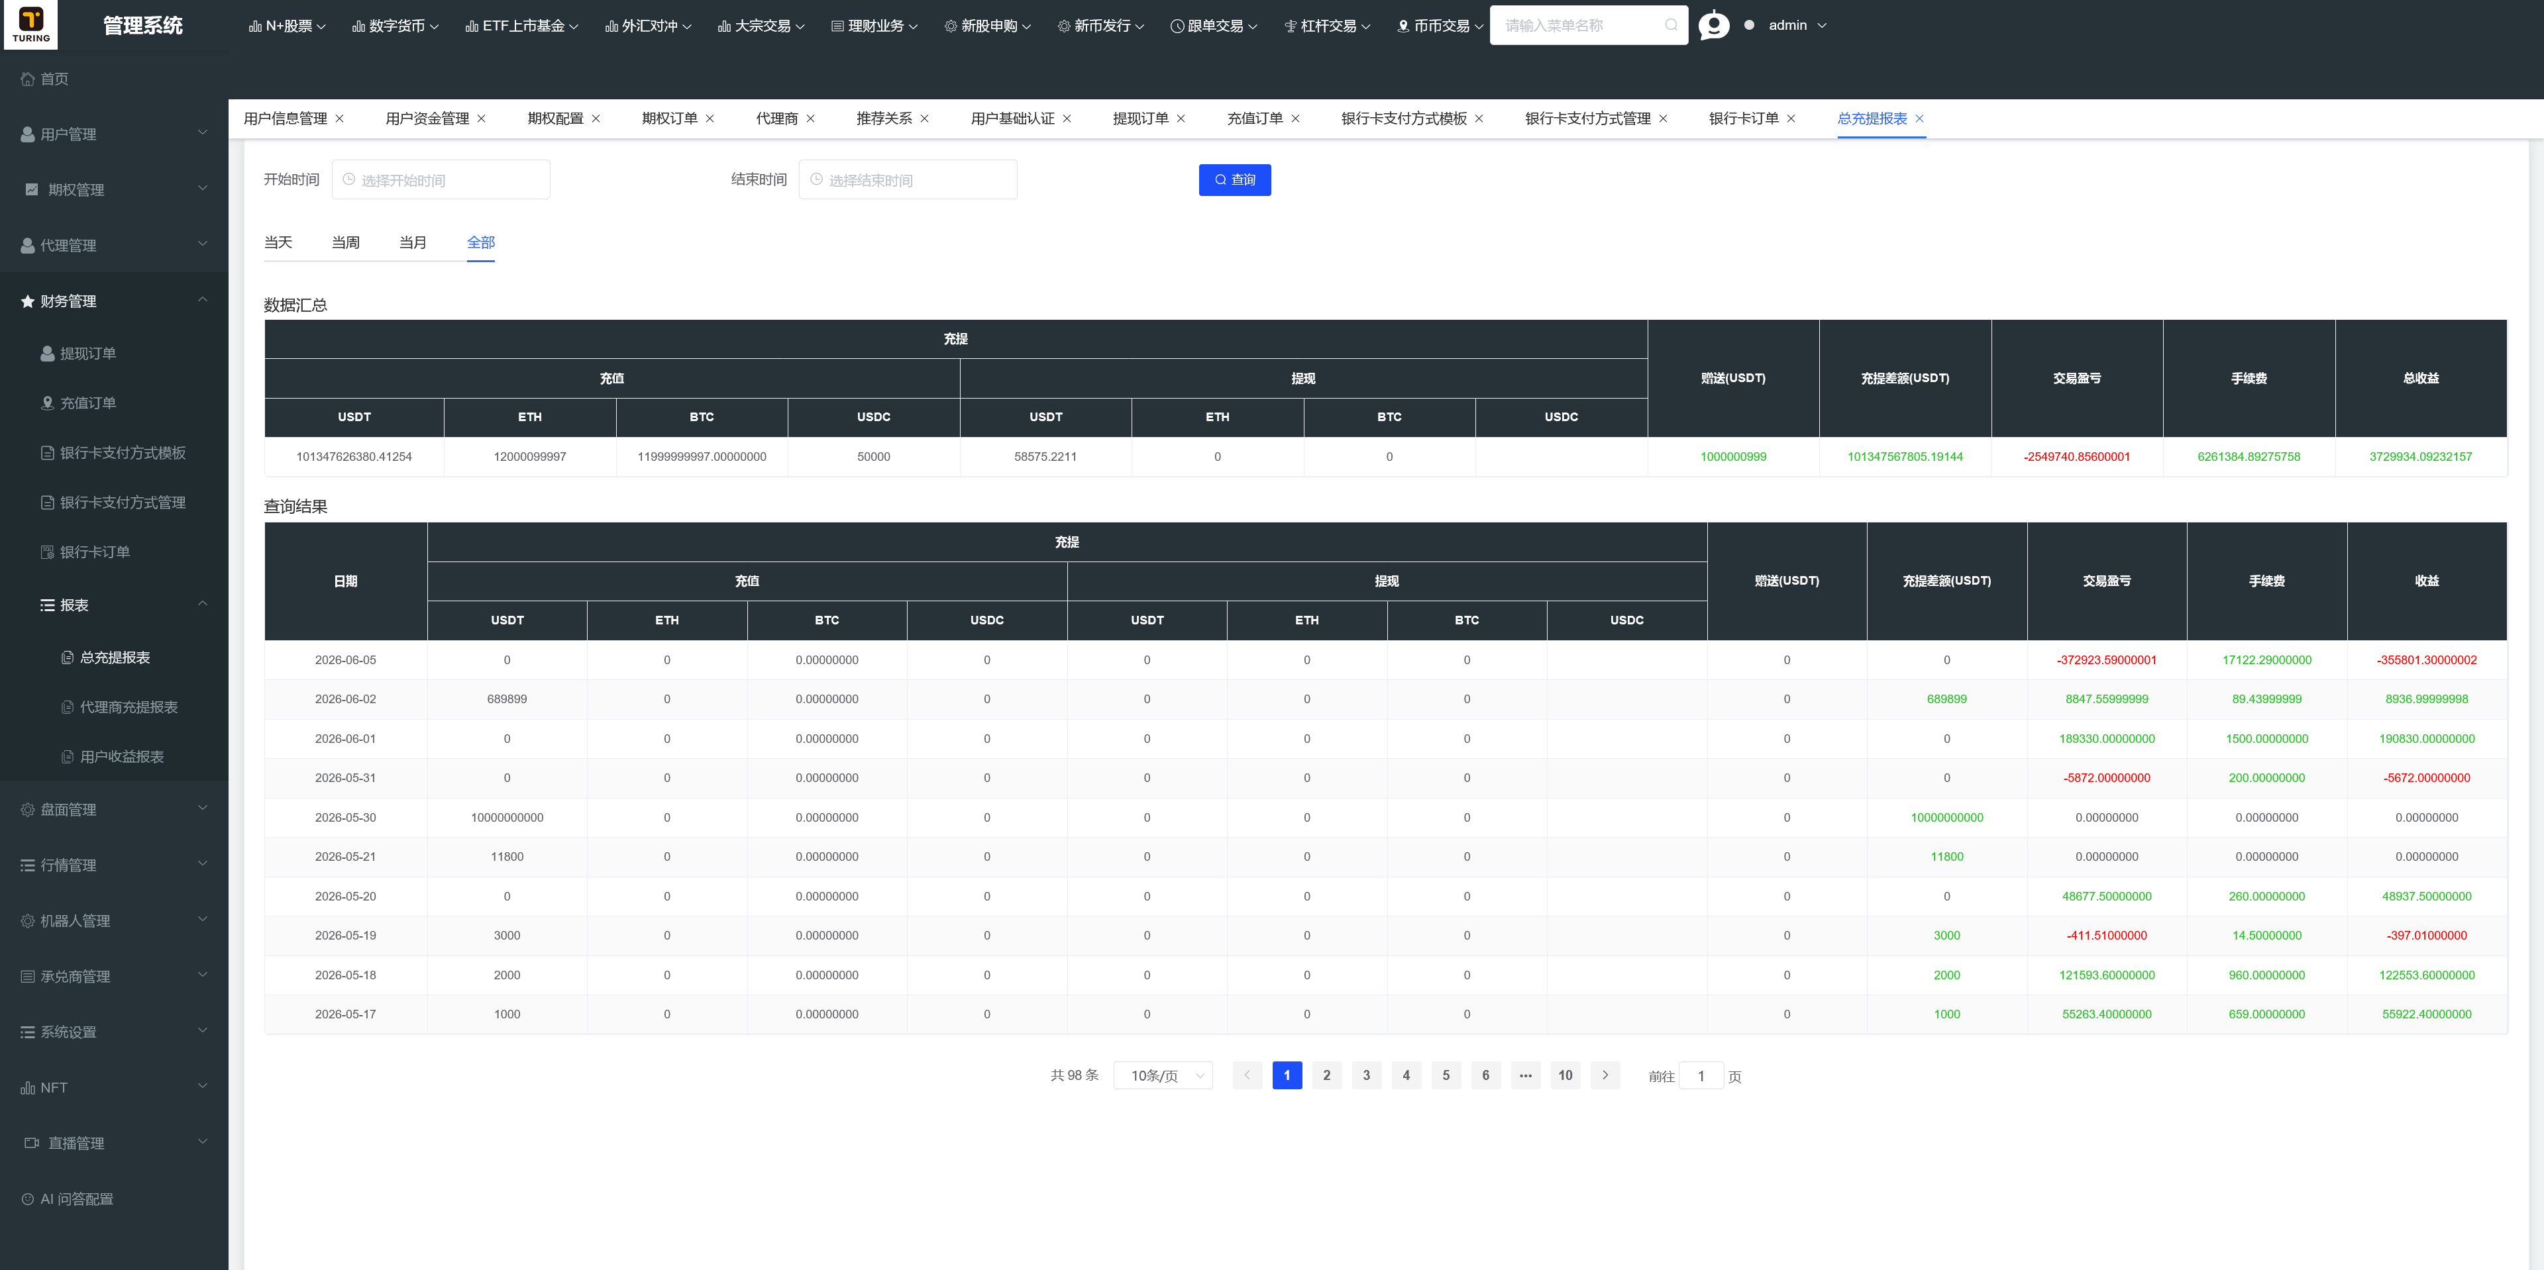The height and width of the screenshot is (1270, 2544).
Task: Open the 外汇对冲 top menu dropdown
Action: [648, 26]
